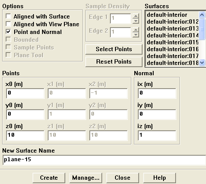Open Help for plane surface

point(160,178)
